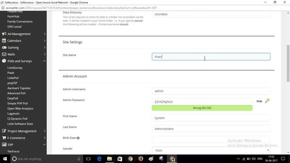Viewport: 290px width, 163px height.
Task: Open Logaholic script
Action: click(x=13, y=114)
